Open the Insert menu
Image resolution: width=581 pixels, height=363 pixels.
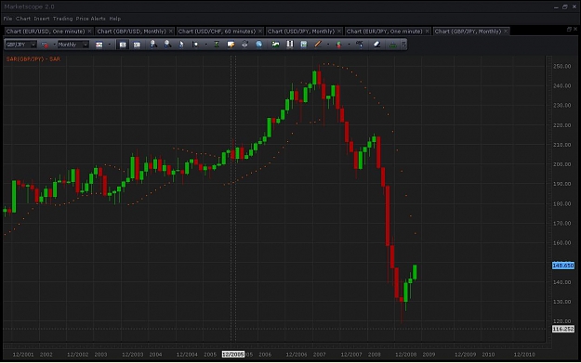click(42, 19)
